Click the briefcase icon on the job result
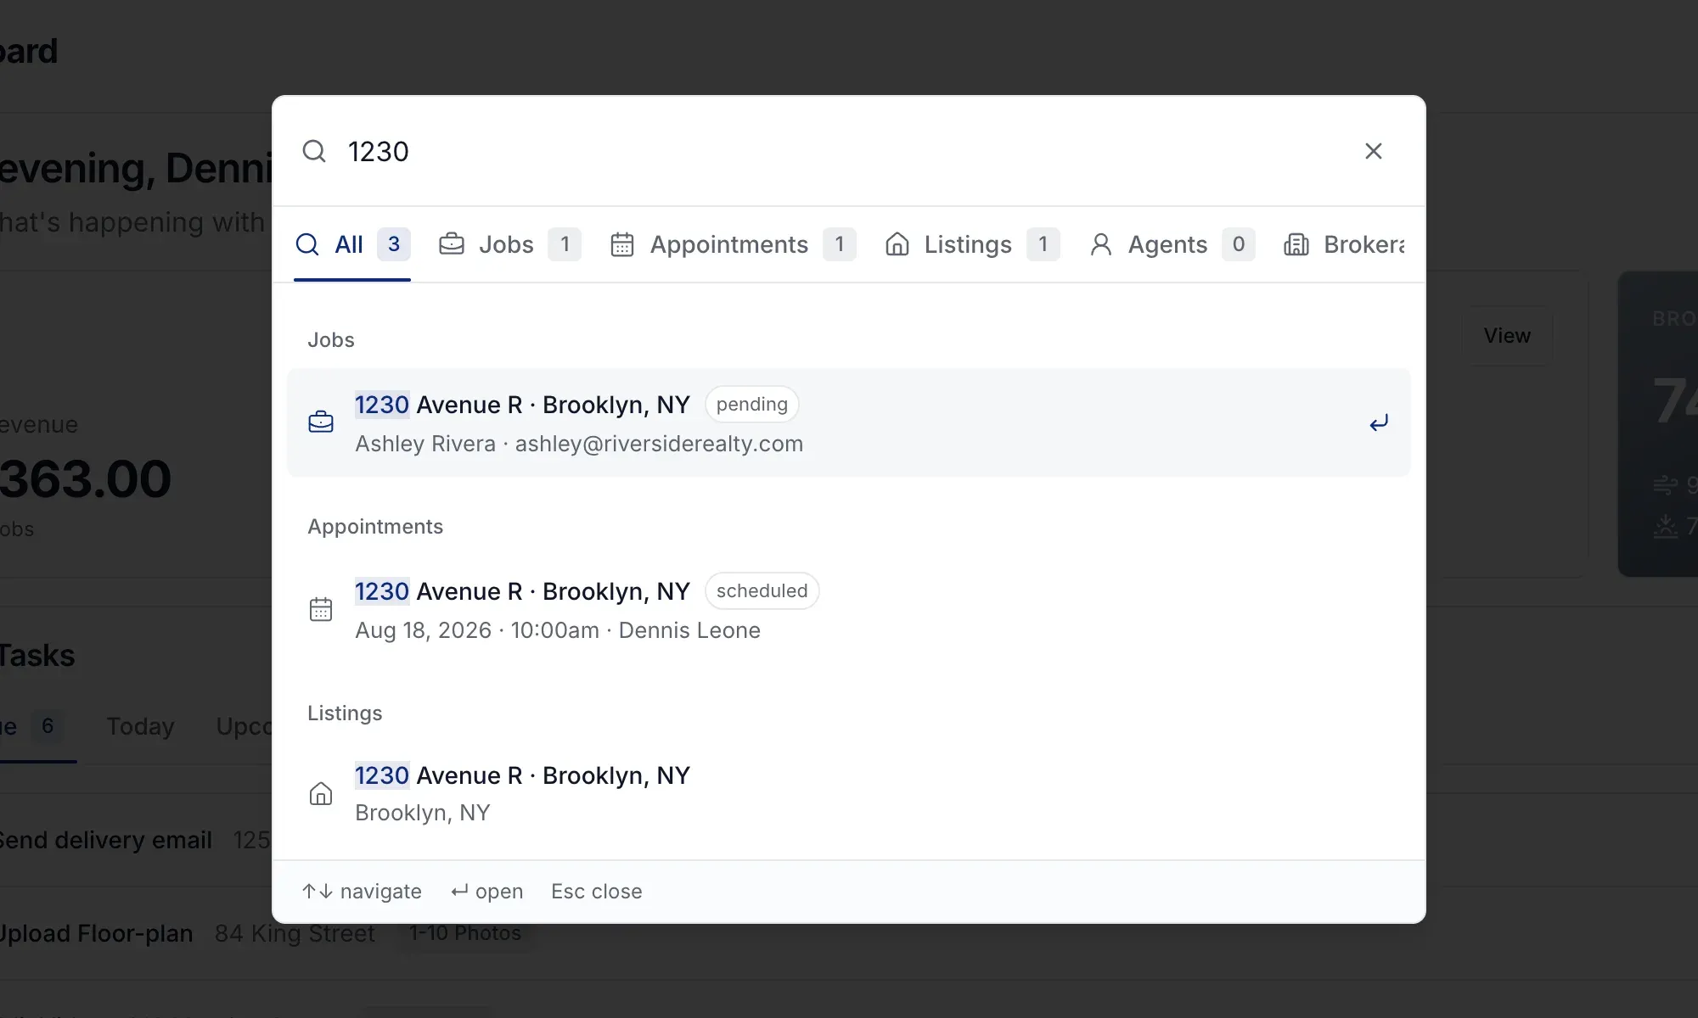This screenshot has width=1698, height=1018. pyautogui.click(x=321, y=422)
